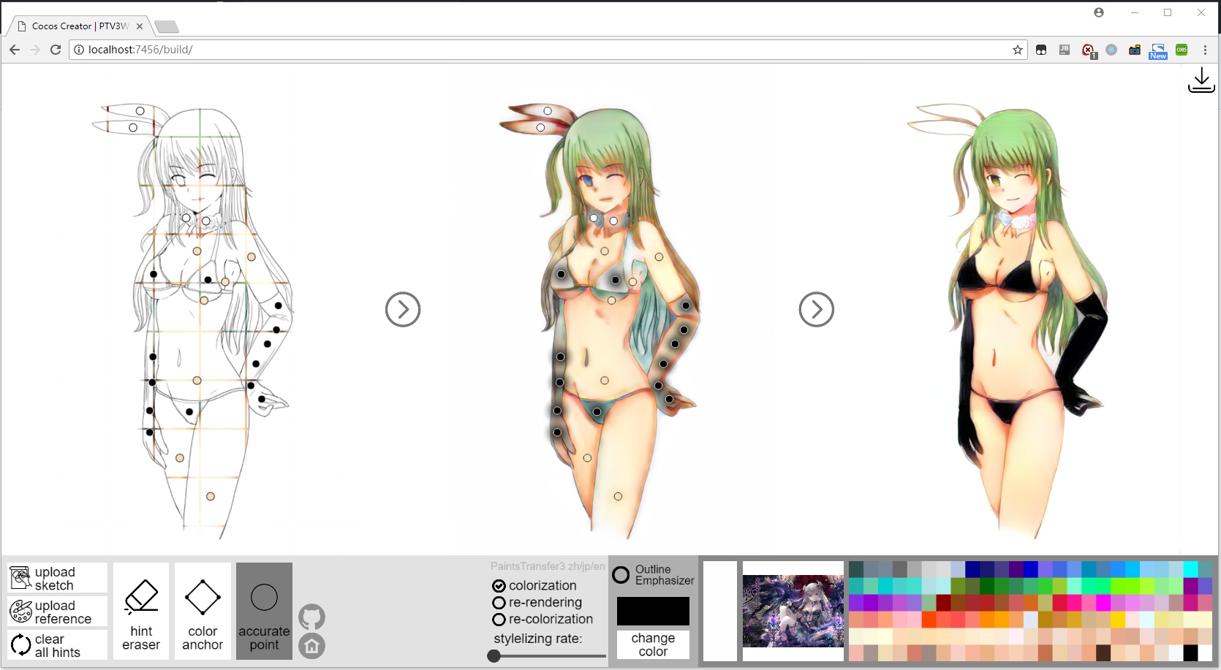
Task: Click the change color button
Action: [x=653, y=644]
